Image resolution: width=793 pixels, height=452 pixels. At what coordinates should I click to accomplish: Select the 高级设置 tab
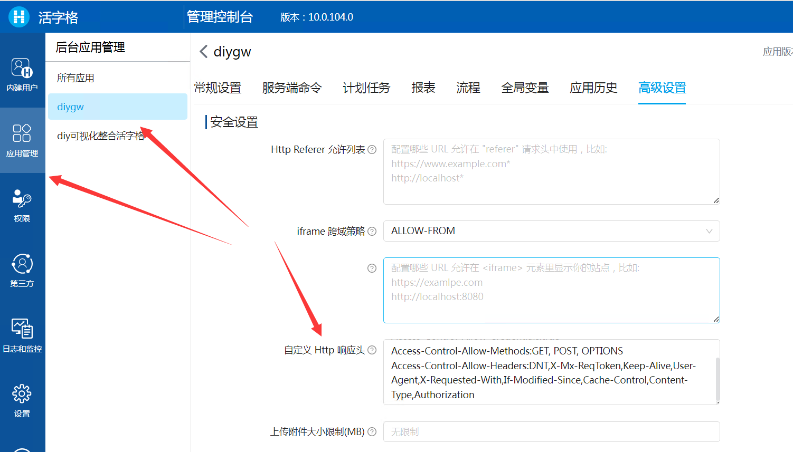click(x=662, y=88)
